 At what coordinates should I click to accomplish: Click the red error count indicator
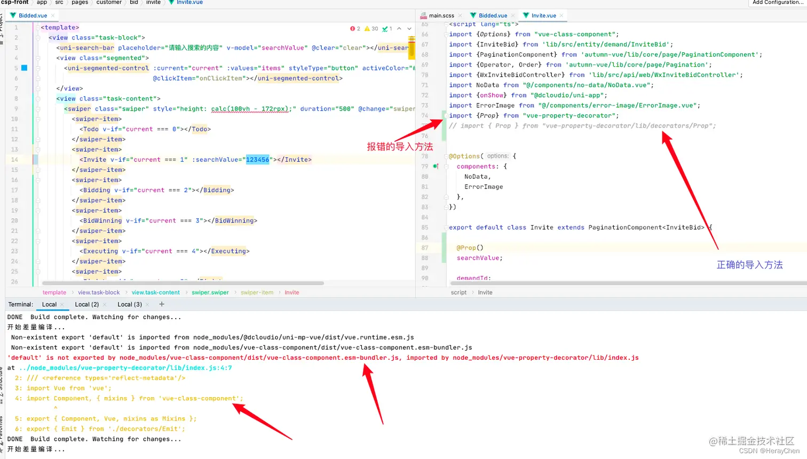tap(355, 29)
